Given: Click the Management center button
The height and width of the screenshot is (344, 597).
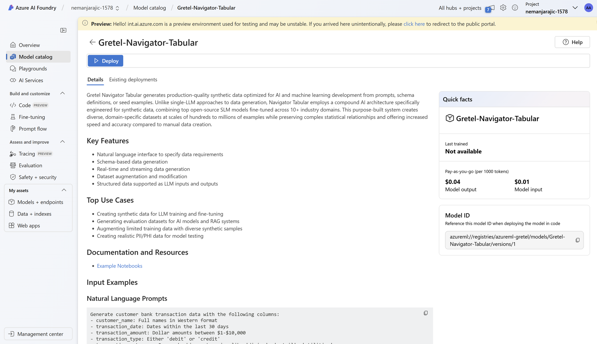Looking at the screenshot, I should [x=38, y=334].
